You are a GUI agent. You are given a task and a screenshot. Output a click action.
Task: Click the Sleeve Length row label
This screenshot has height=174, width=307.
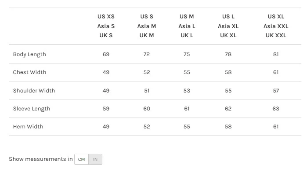point(32,109)
